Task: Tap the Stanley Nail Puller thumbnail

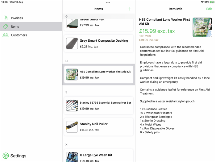Action: click(72, 127)
